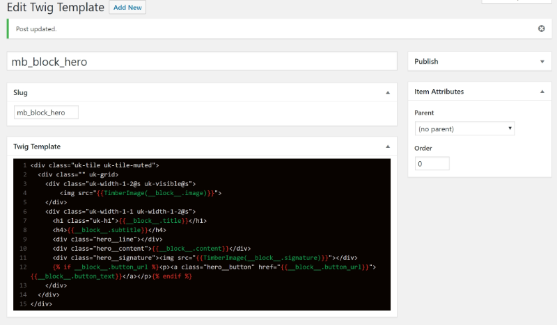
Task: Click code line 11 with hero__signature
Action: coord(205,258)
